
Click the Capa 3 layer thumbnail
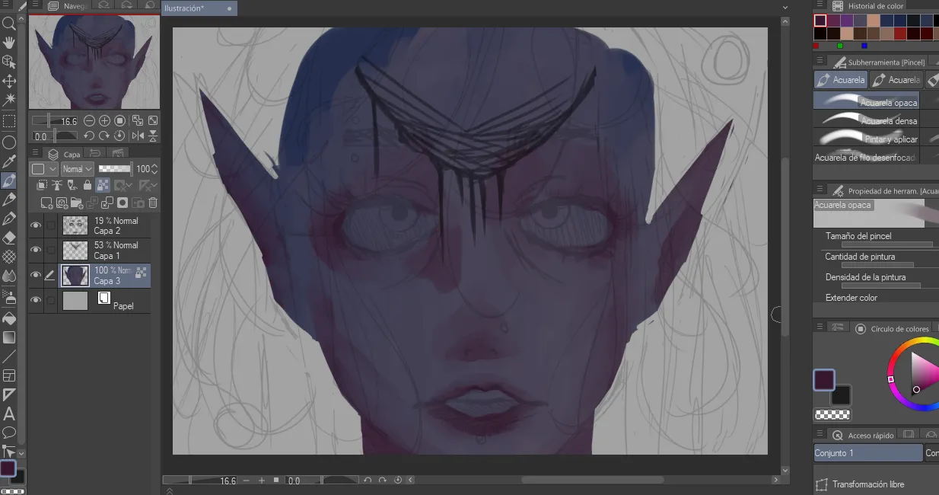coord(75,275)
